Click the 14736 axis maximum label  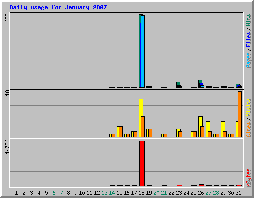7,147
